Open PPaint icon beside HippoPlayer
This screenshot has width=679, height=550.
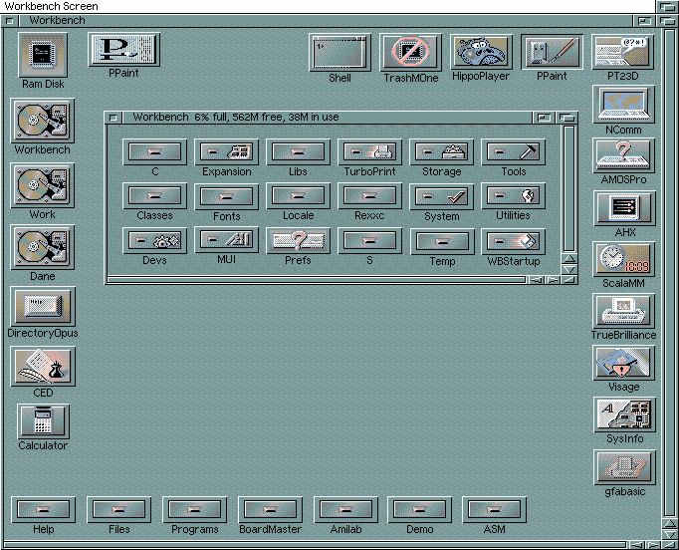click(552, 52)
